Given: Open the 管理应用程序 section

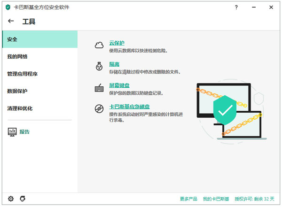Looking at the screenshot, I should (x=40, y=74).
